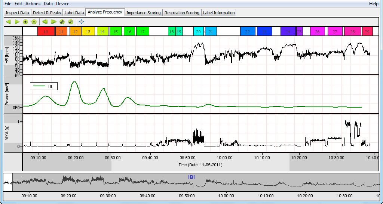Screen dimensions: 383x204
Task: Select orange label block 11
Action: tap(61, 31)
